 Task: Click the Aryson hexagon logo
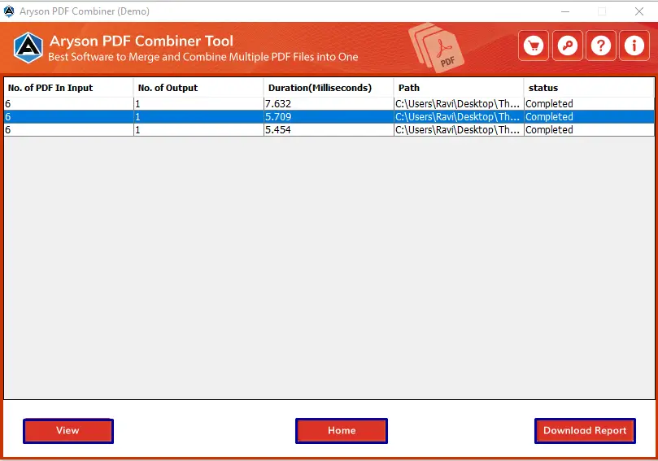28,47
